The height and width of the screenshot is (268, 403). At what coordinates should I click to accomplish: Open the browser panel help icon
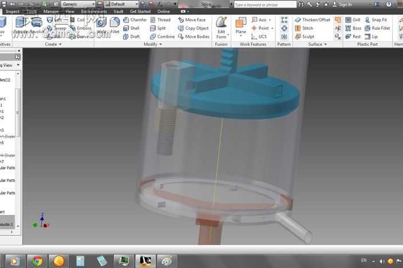17,57
